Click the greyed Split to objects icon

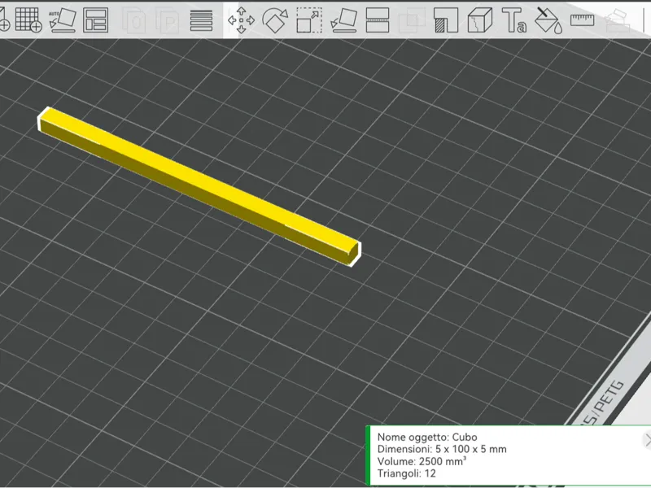click(x=133, y=20)
